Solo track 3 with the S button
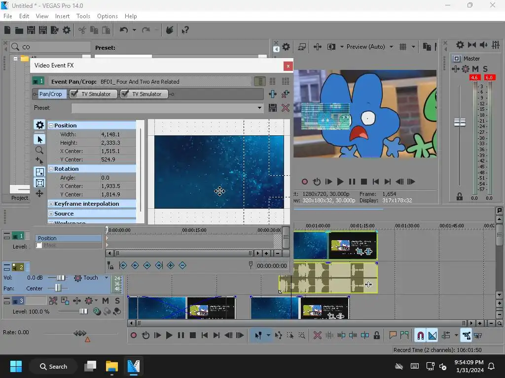Image resolution: width=505 pixels, height=378 pixels. pos(117,301)
